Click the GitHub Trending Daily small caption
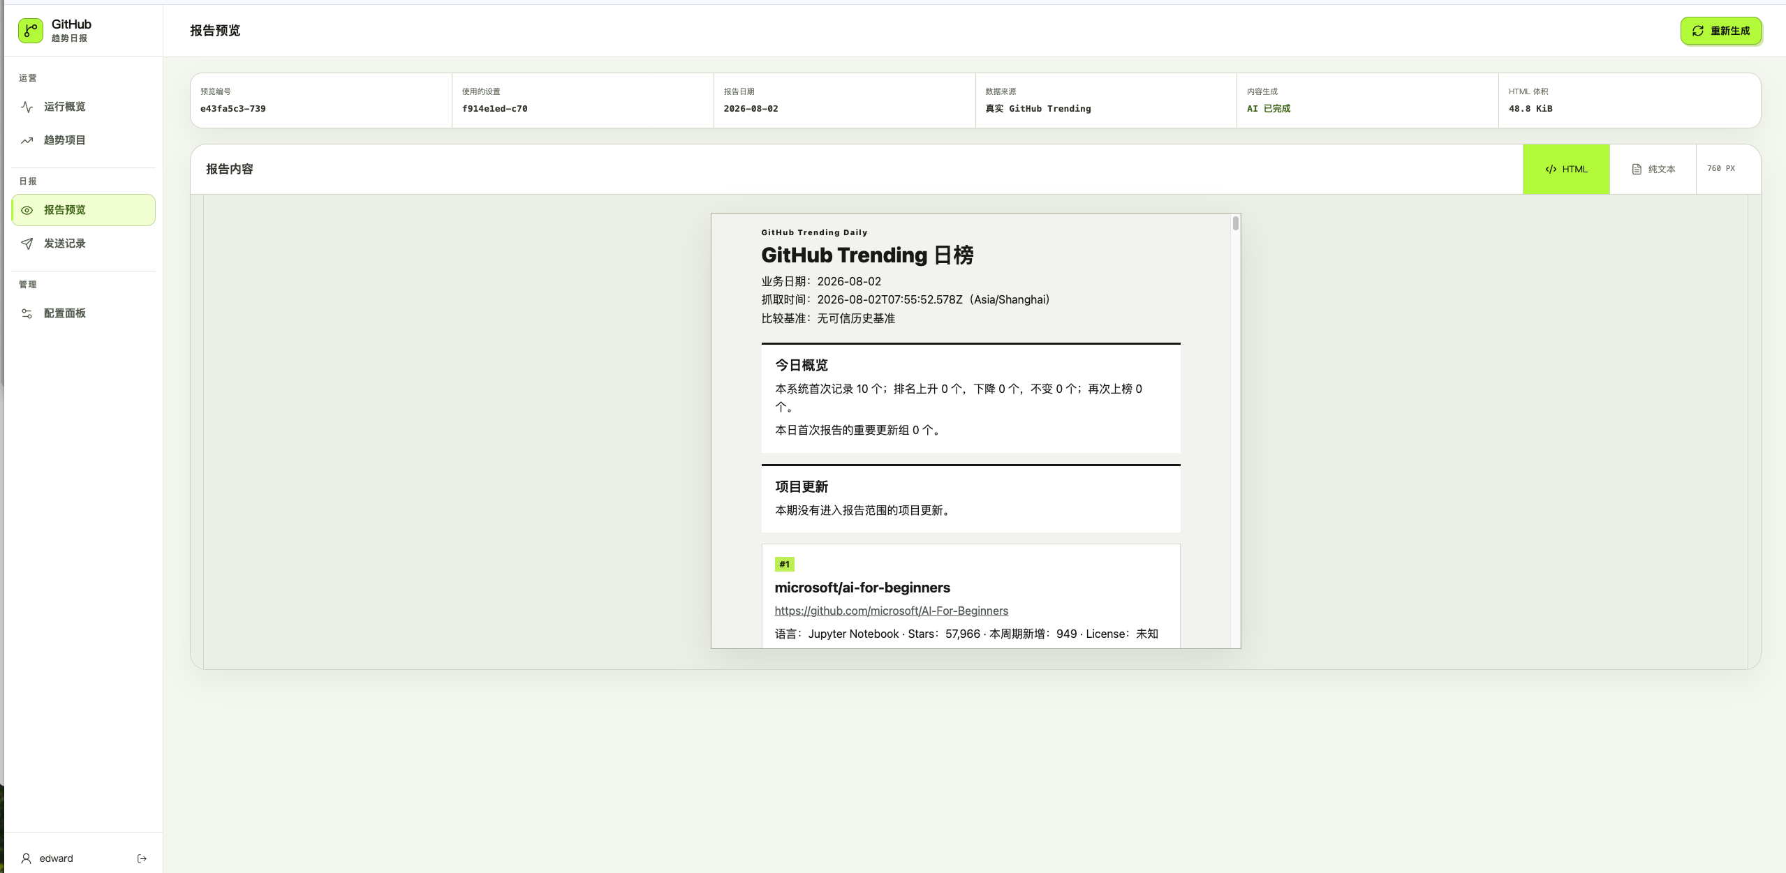The image size is (1786, 873). tap(814, 232)
